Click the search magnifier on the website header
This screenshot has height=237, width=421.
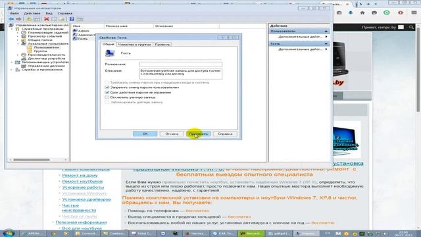coord(411,27)
